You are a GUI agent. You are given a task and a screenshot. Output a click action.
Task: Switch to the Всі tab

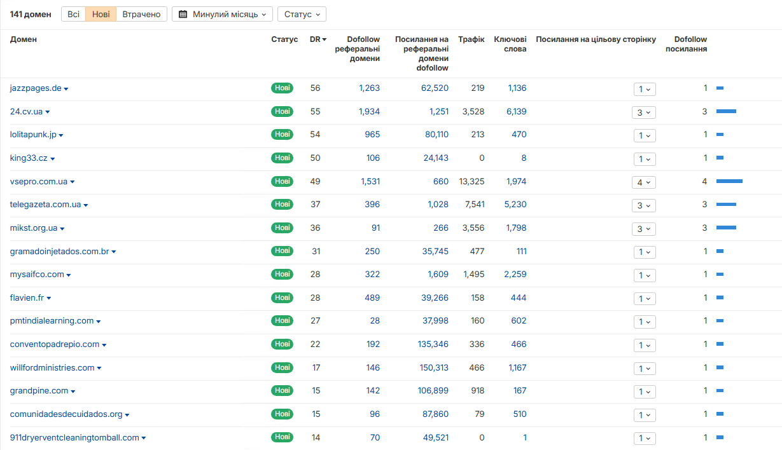click(x=74, y=14)
